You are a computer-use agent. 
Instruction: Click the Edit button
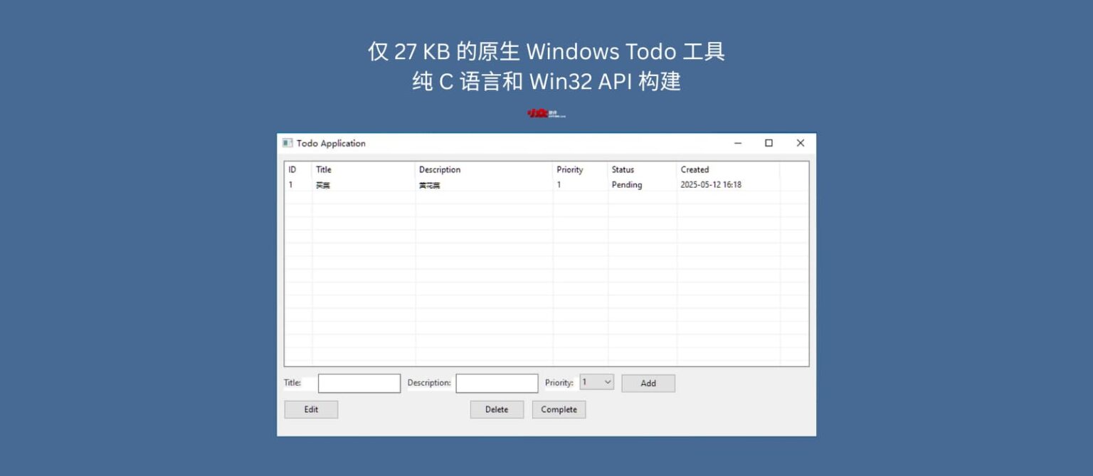pyautogui.click(x=311, y=409)
